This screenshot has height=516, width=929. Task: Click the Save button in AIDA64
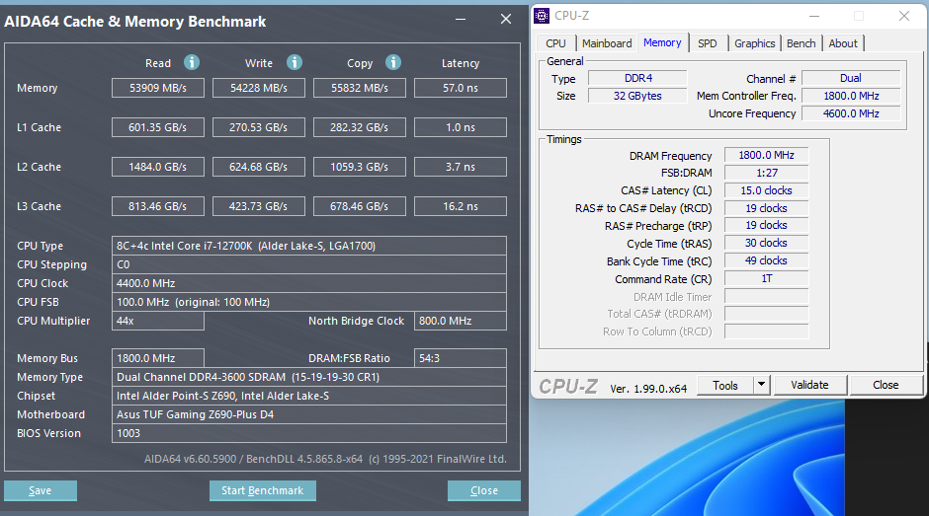[x=41, y=490]
